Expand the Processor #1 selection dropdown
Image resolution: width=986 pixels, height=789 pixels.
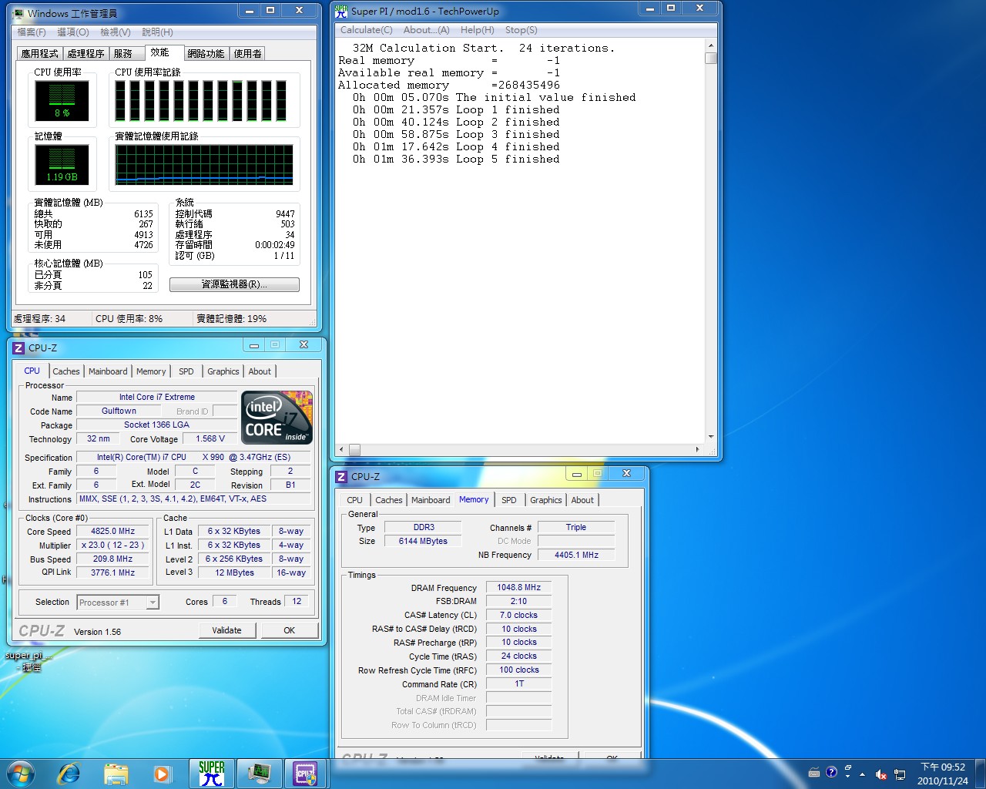pyautogui.click(x=153, y=603)
